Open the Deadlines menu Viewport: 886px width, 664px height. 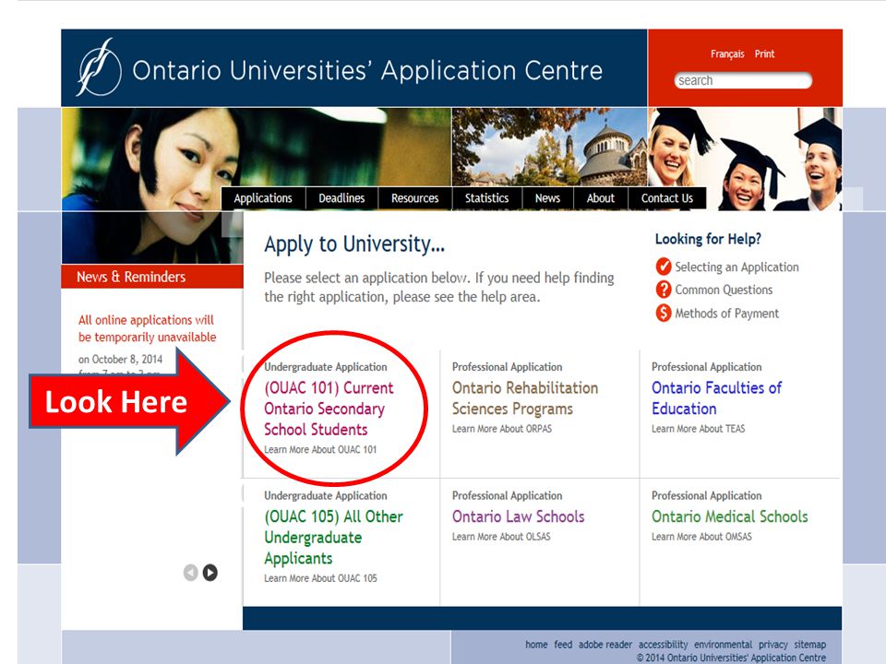click(x=341, y=198)
